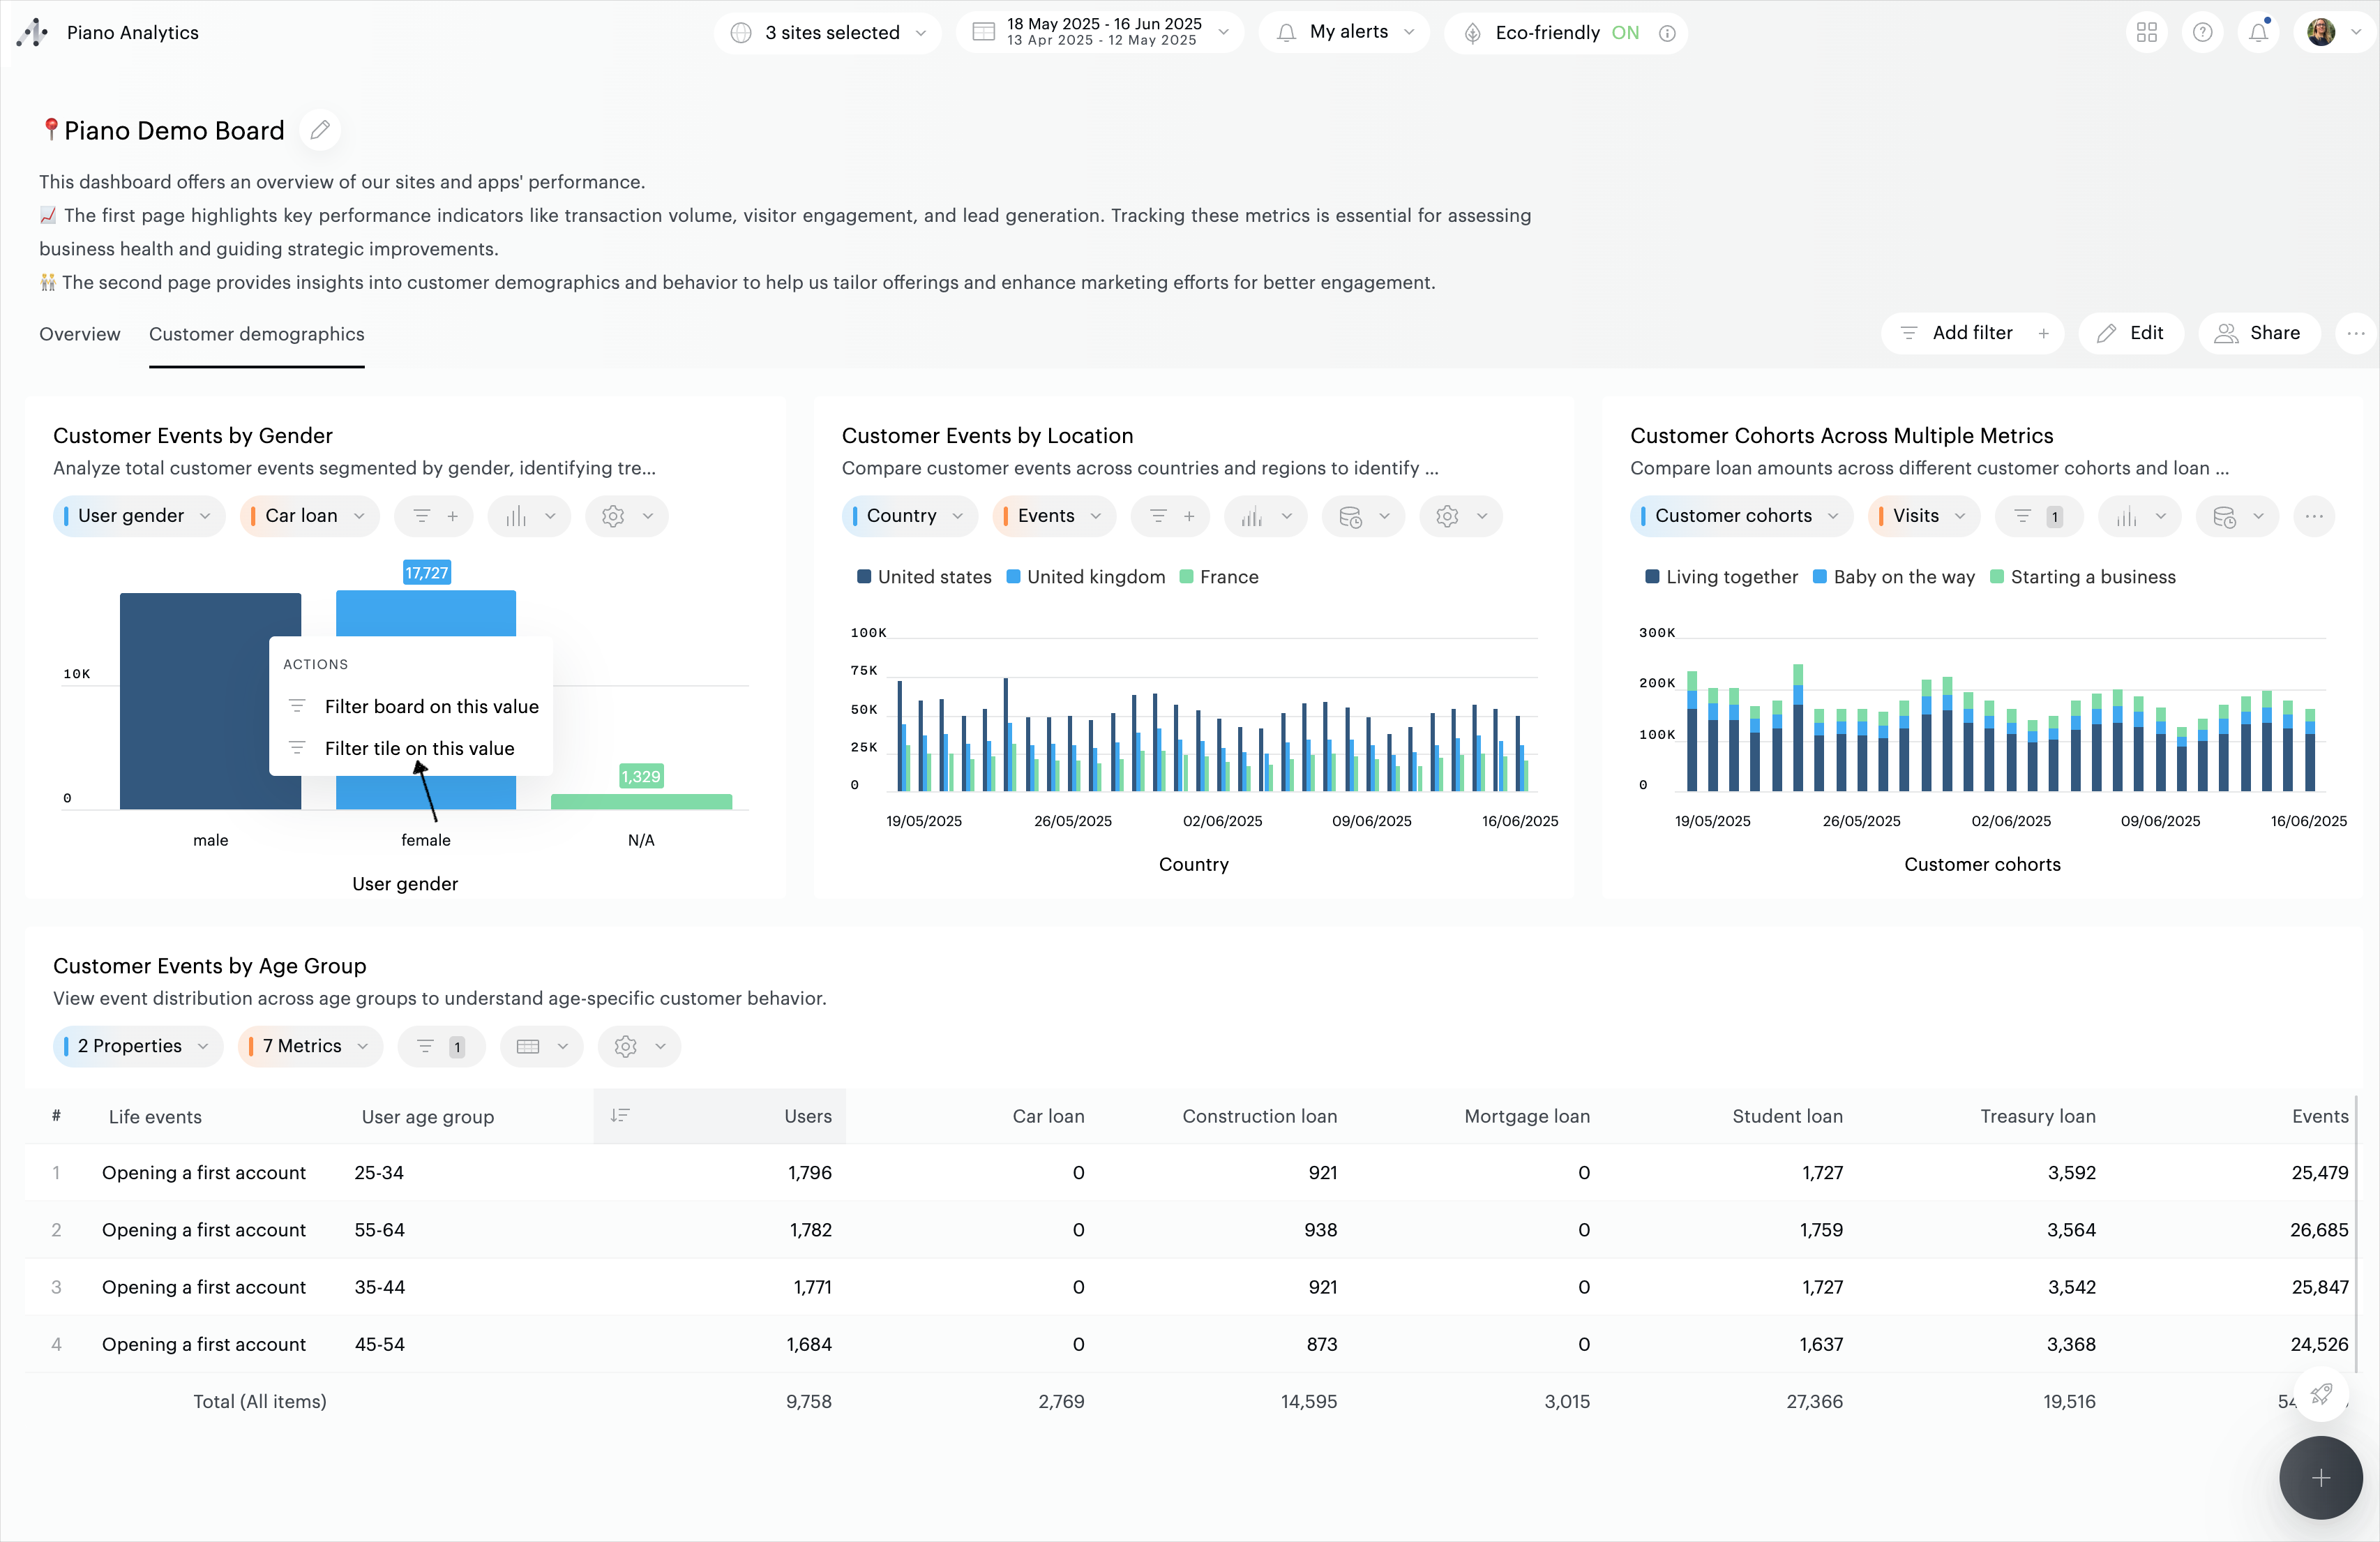Open settings gear in Gender tile

coord(613,516)
